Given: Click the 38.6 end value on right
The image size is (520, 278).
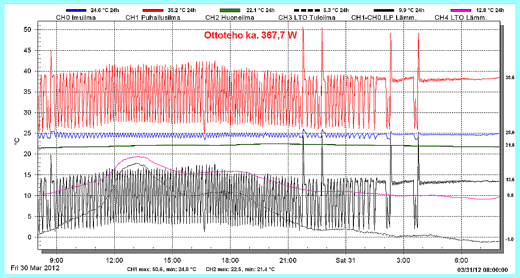Looking at the screenshot, I should tap(510, 78).
